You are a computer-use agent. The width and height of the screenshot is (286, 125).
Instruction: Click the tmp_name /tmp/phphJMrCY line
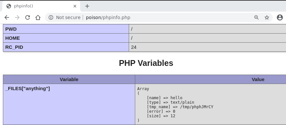[180, 107]
